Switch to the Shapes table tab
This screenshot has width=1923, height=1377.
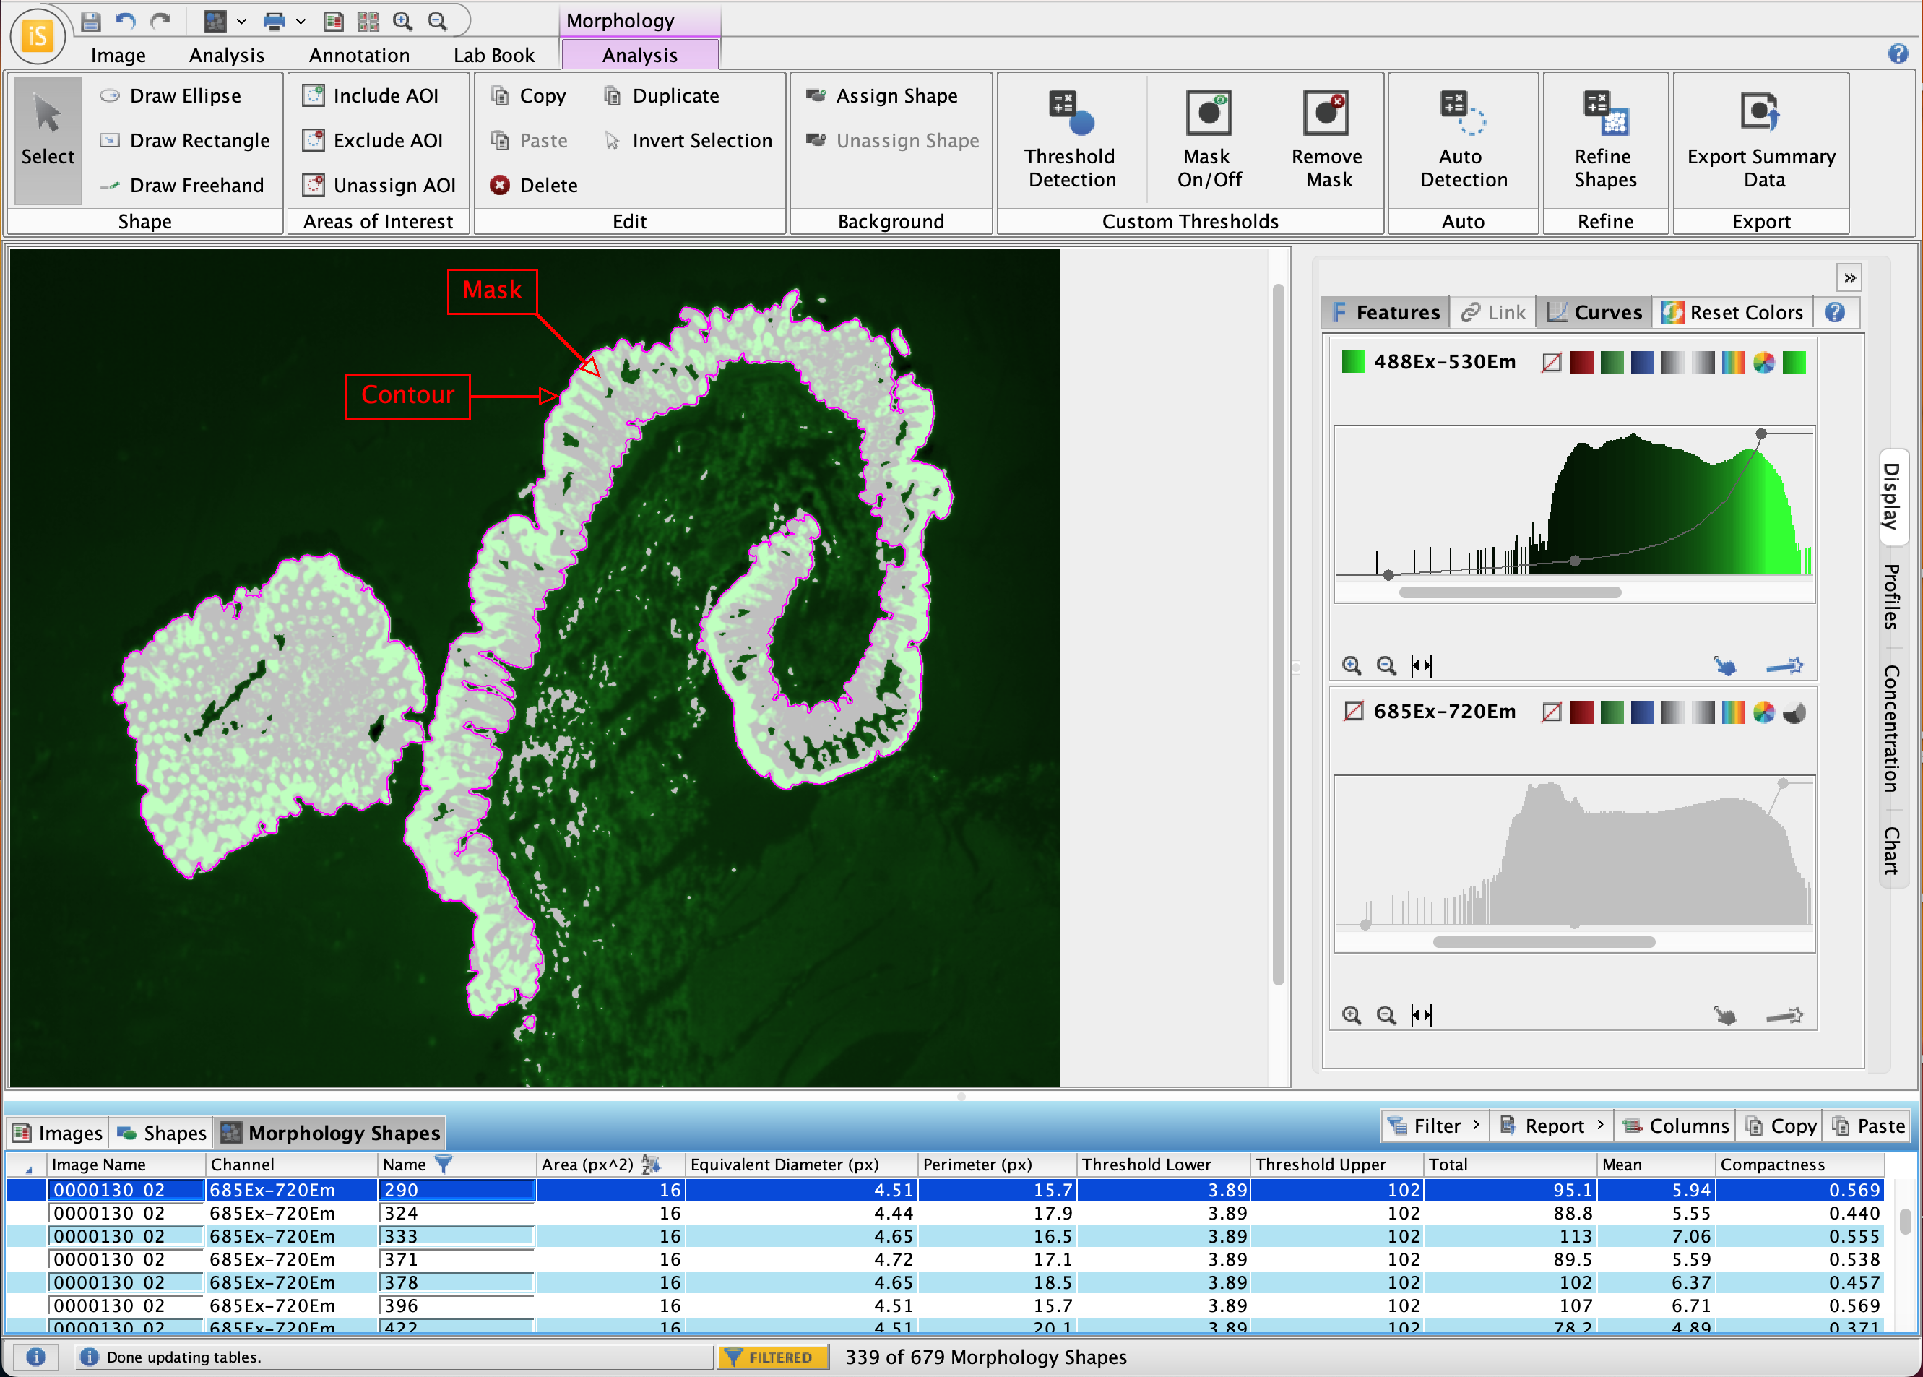pos(161,1133)
